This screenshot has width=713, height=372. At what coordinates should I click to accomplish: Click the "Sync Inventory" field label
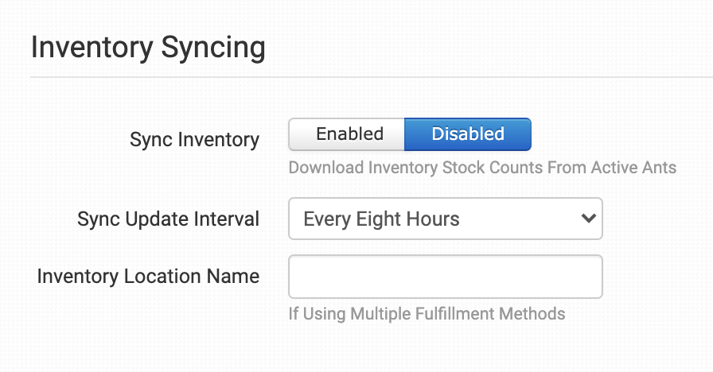(x=194, y=140)
